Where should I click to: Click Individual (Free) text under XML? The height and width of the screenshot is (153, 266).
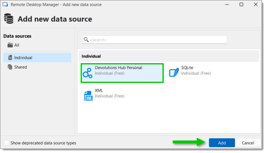110,96
